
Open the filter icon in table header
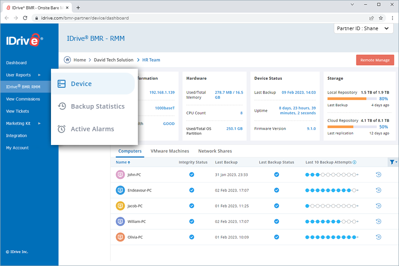(392, 162)
